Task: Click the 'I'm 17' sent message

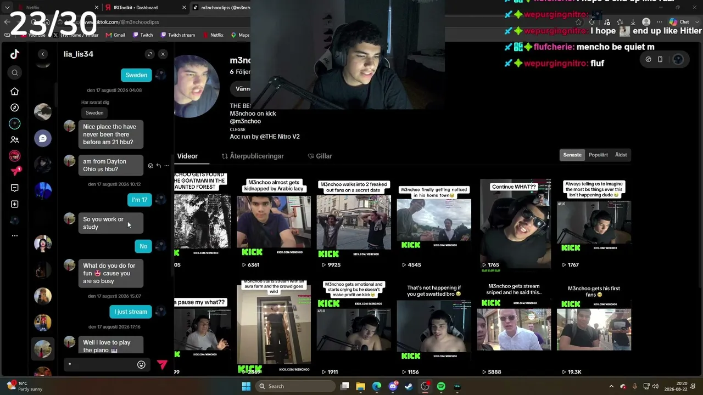Action: click(140, 200)
